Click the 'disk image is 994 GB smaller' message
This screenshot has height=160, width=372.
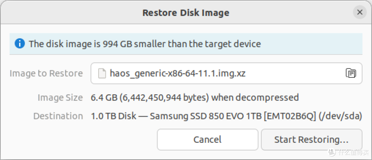tap(145, 44)
